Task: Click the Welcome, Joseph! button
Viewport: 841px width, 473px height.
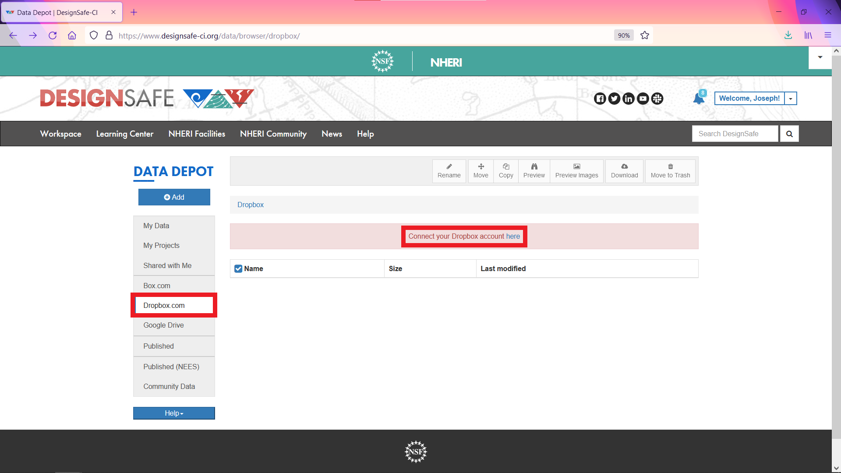Action: [x=749, y=99]
